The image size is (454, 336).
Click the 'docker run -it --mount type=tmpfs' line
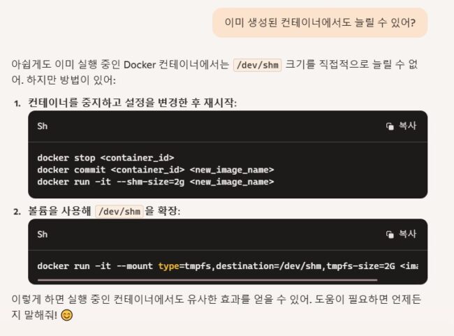(228, 266)
